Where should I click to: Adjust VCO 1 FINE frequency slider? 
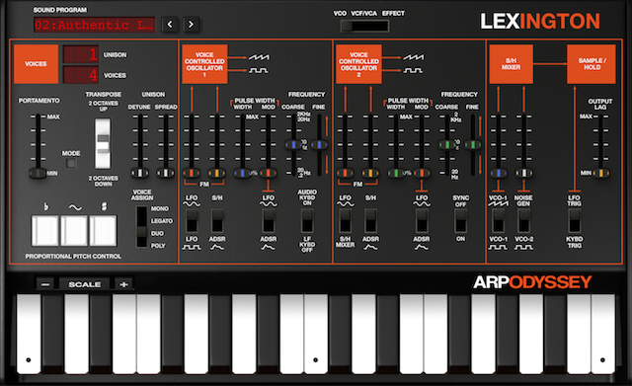coord(319,145)
